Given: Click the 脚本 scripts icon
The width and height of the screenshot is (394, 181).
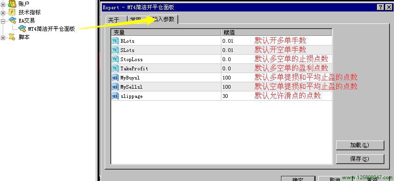Looking at the screenshot, I should pos(12,37).
